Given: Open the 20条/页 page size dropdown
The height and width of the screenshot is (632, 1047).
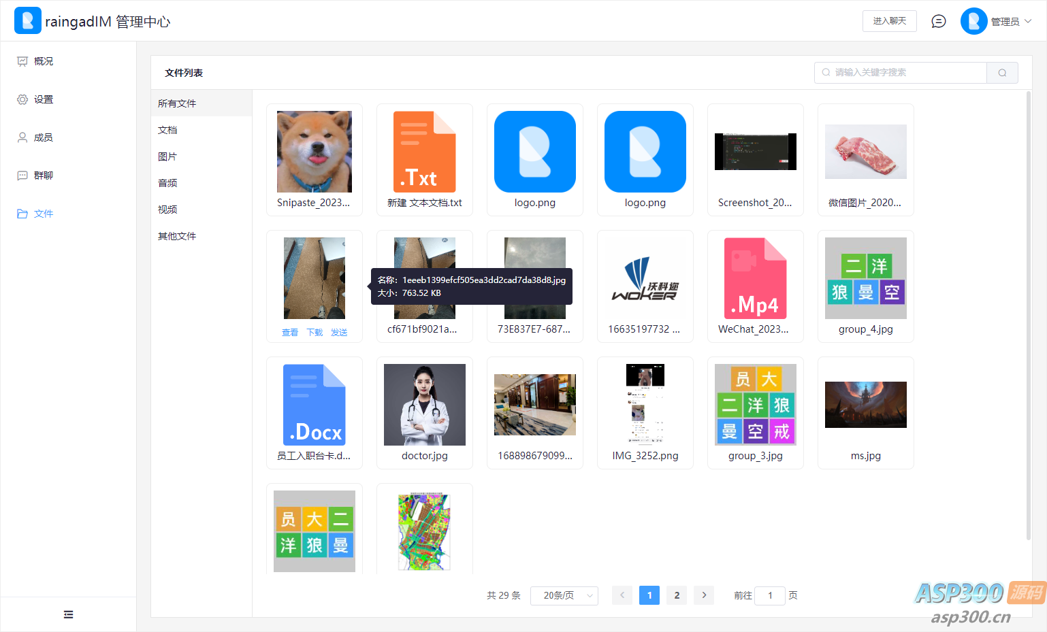Looking at the screenshot, I should [564, 595].
